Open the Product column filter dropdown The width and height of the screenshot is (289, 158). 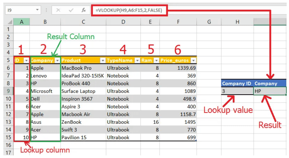[x=103, y=60]
